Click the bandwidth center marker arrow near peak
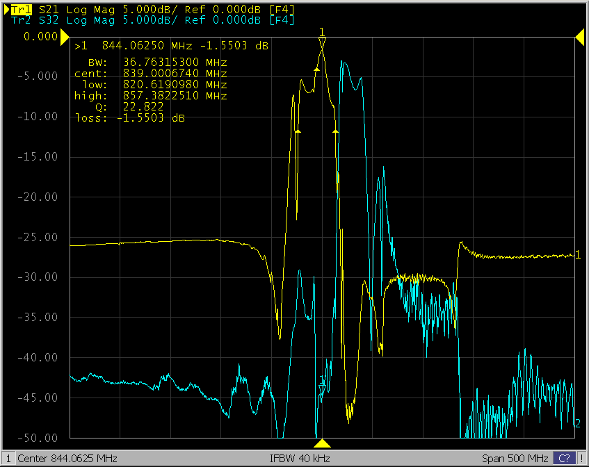 point(316,69)
